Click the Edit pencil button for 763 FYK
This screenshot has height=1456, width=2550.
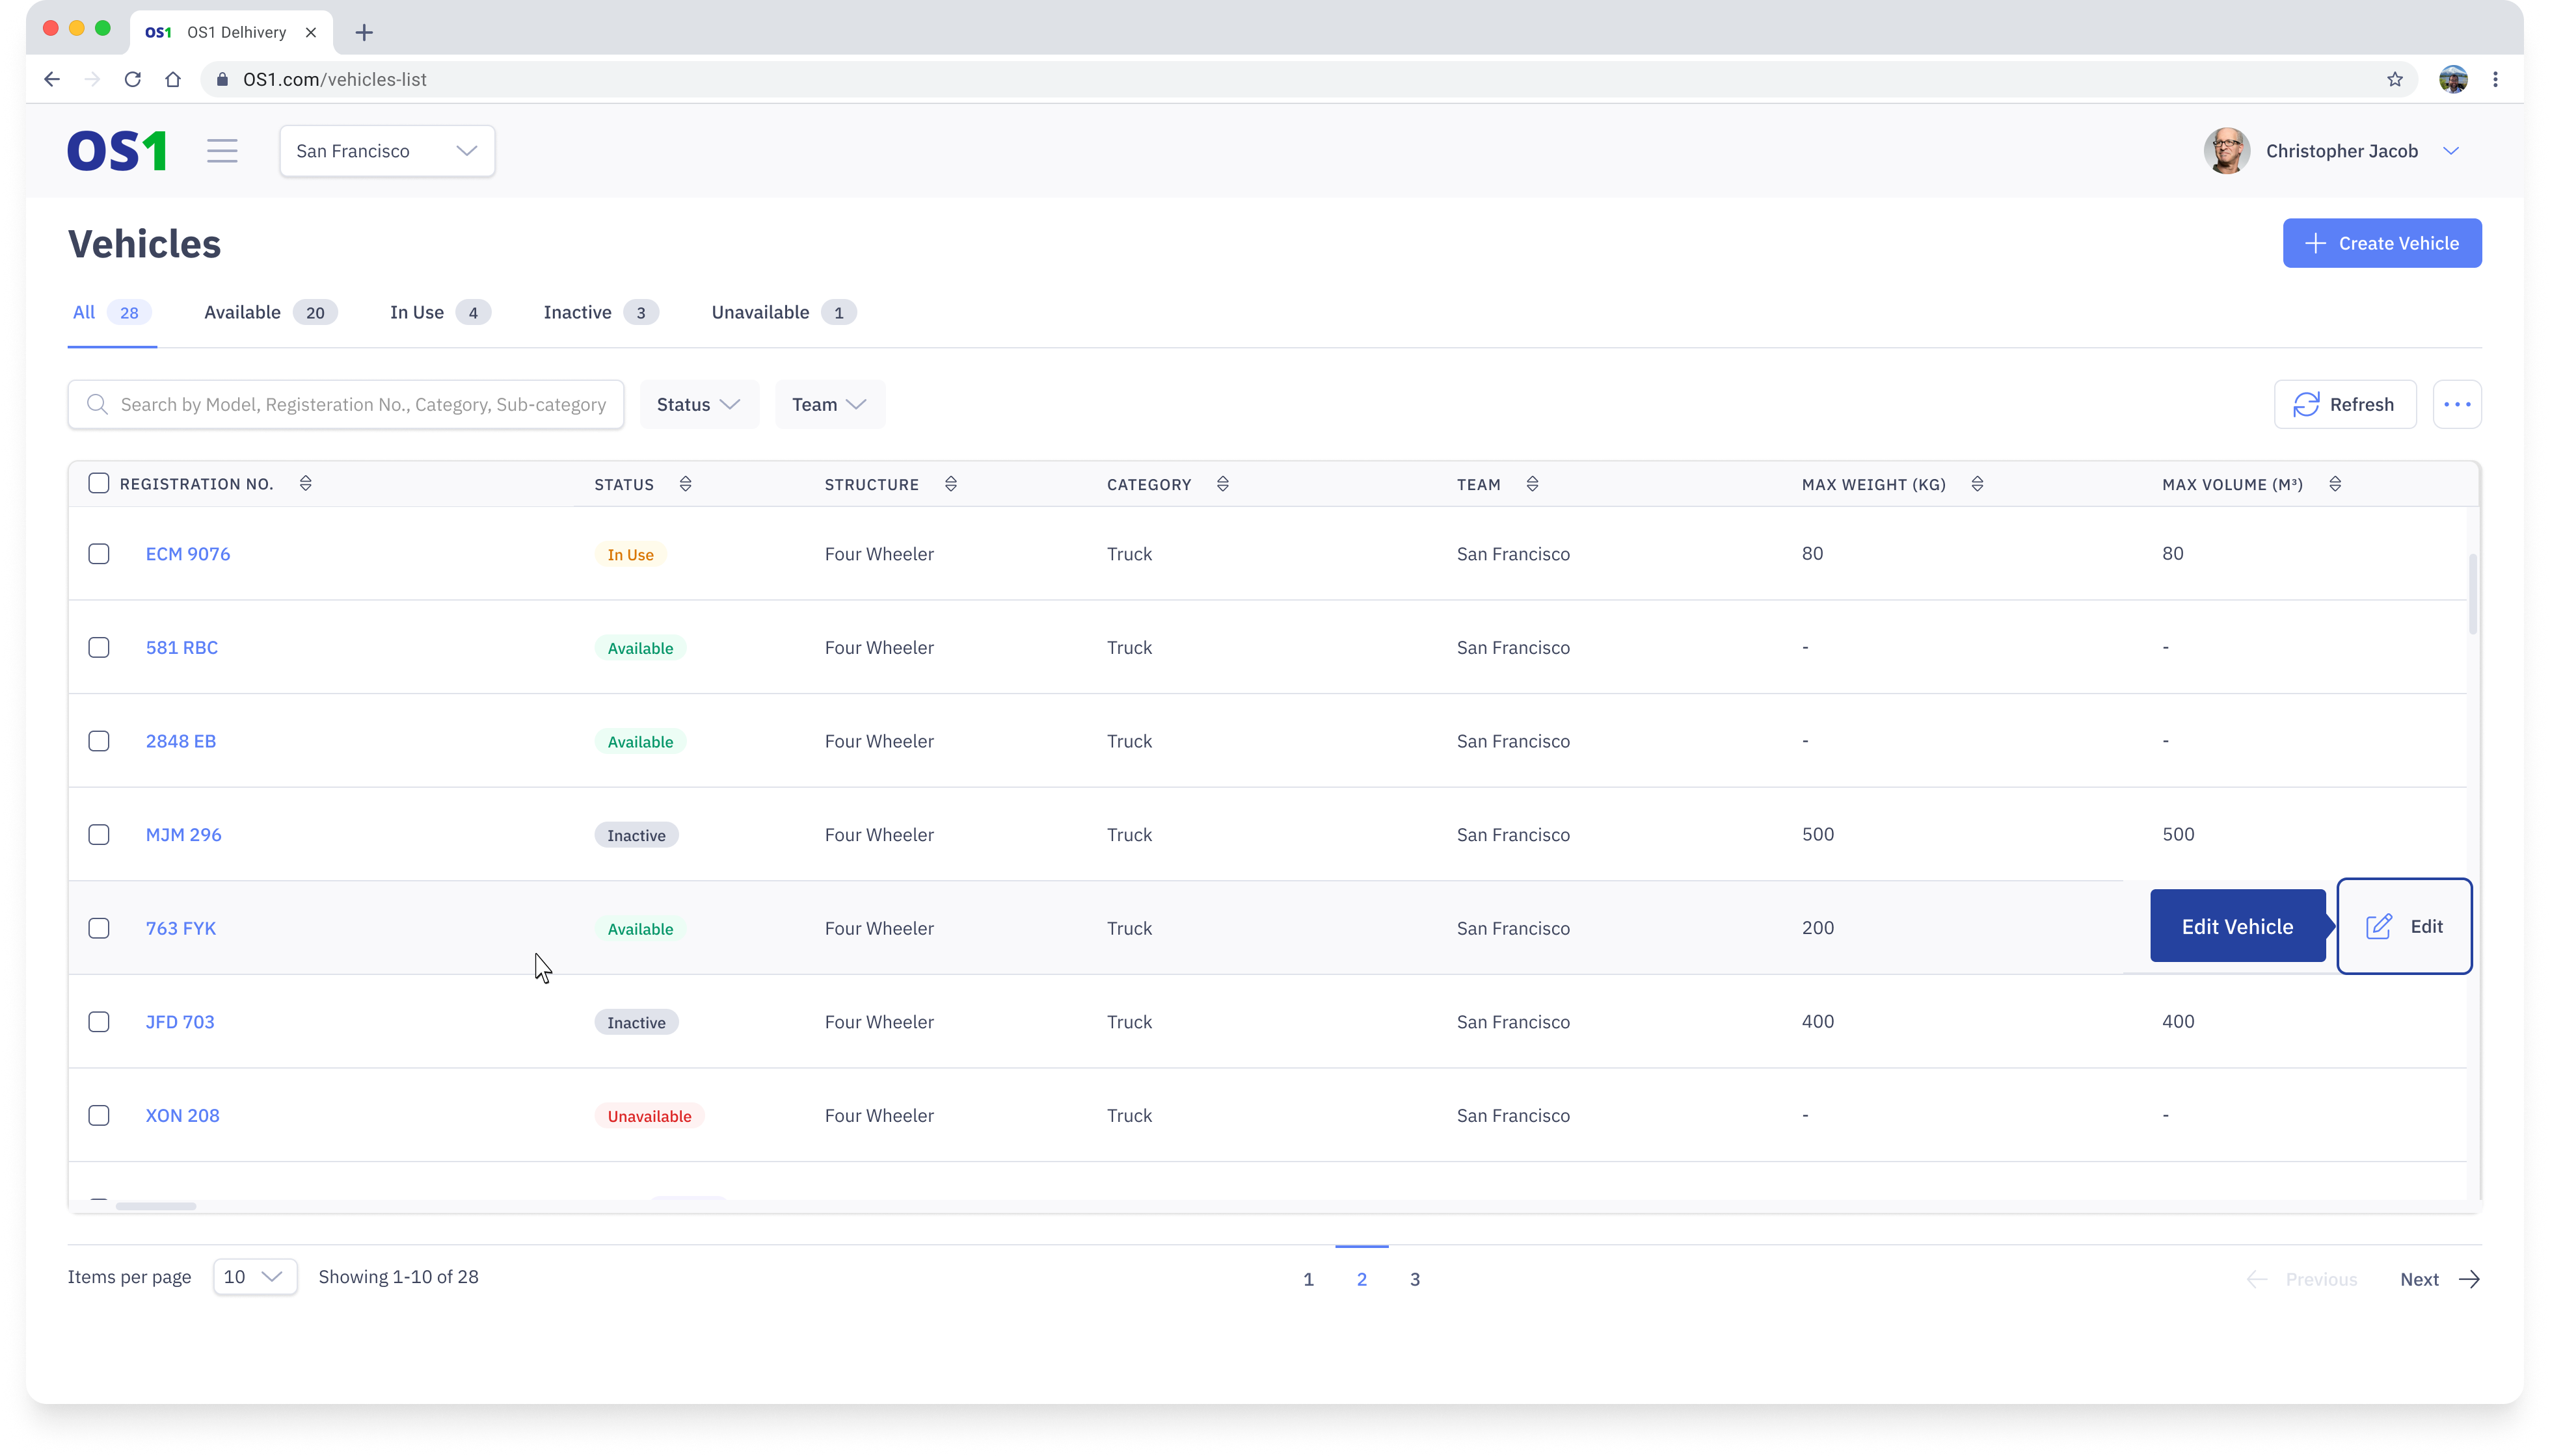tap(2403, 926)
